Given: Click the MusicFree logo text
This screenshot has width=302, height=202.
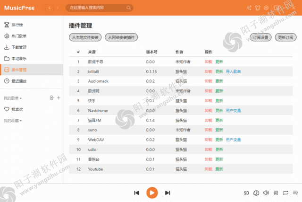Looking at the screenshot, I should click(x=19, y=8).
